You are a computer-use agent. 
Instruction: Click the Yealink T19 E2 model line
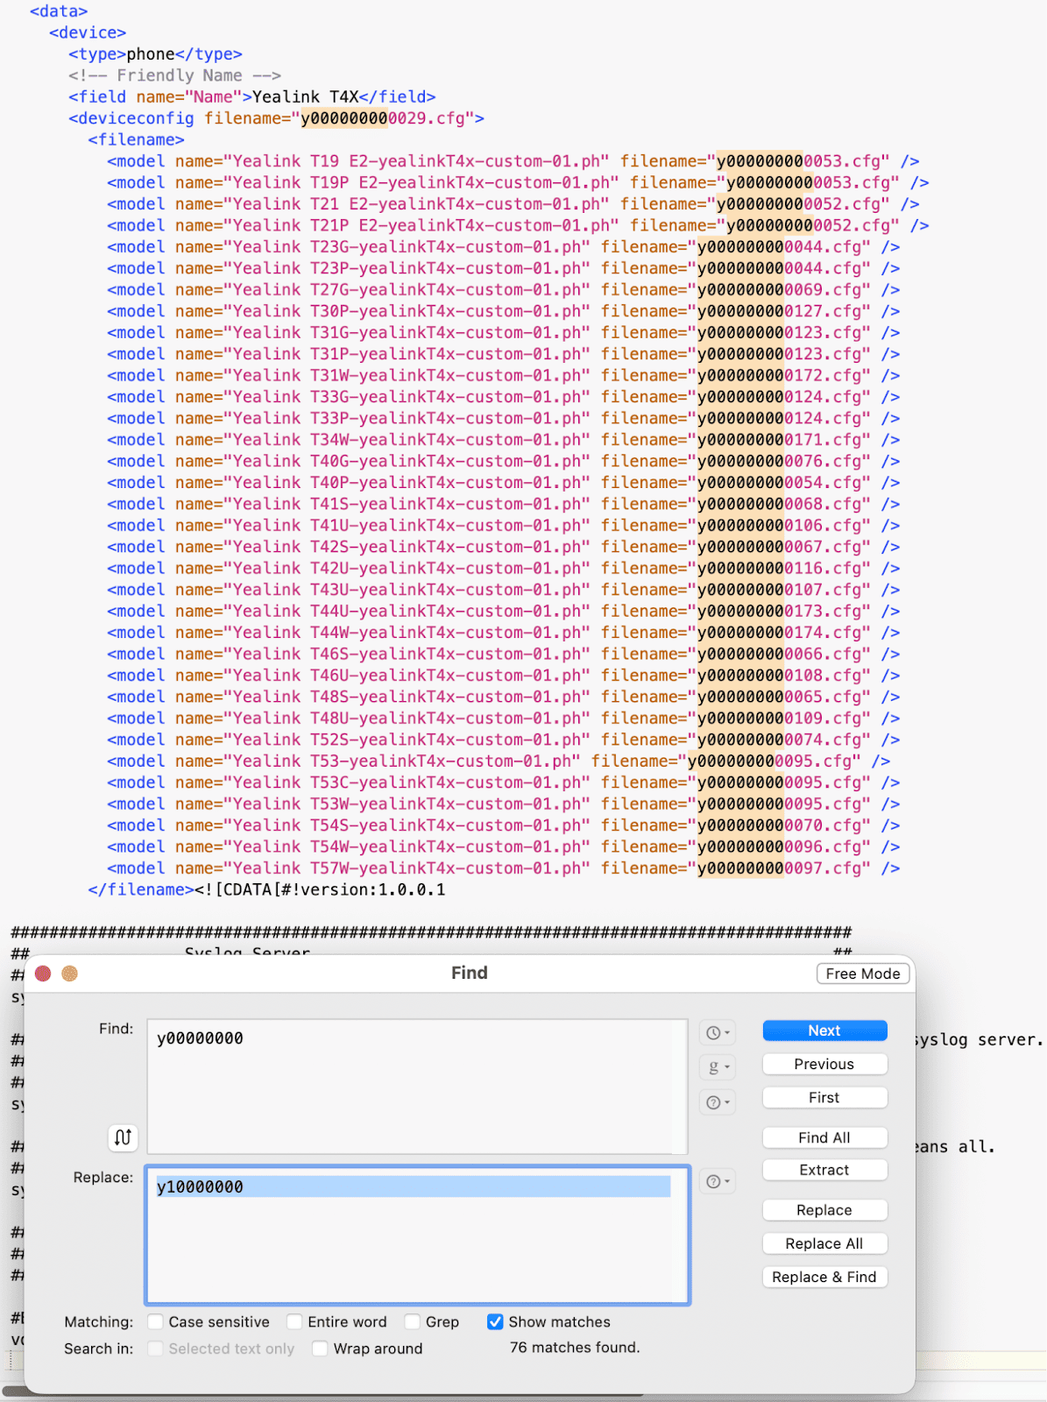(x=513, y=161)
